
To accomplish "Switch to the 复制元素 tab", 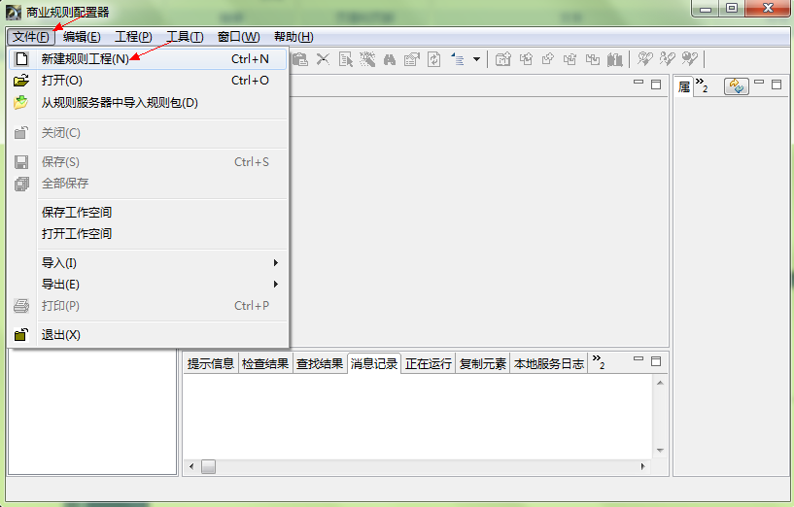I will coord(483,364).
